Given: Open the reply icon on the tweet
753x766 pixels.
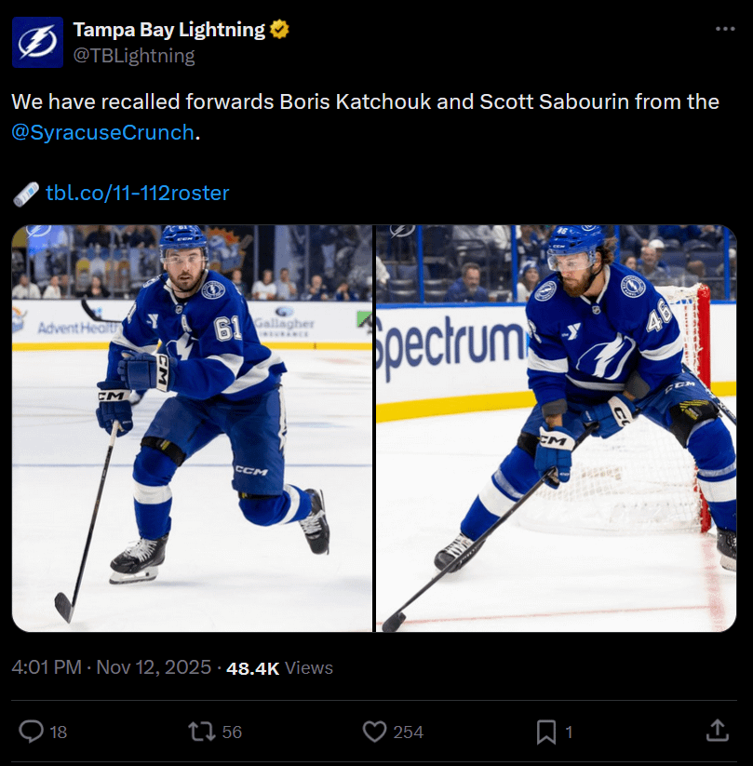Looking at the screenshot, I should tap(31, 733).
